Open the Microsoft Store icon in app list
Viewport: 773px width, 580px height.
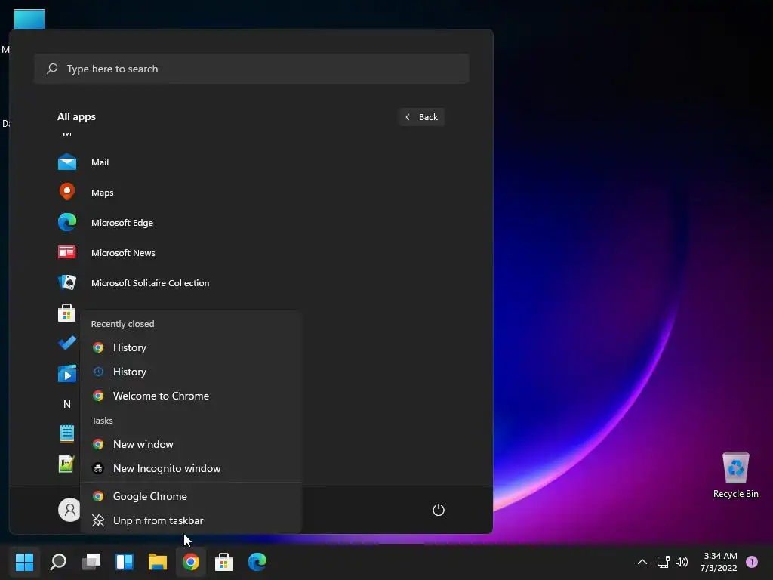(x=67, y=313)
